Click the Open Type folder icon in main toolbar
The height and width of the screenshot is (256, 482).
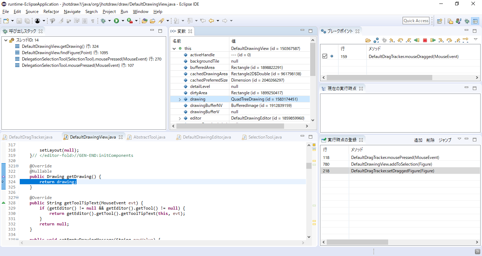(145, 21)
